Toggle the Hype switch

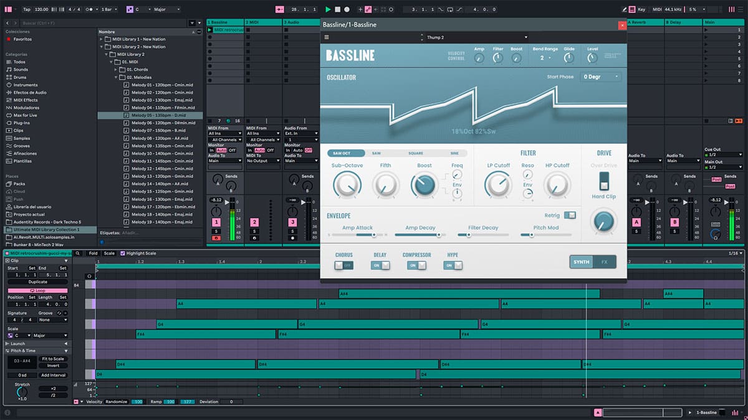point(453,265)
